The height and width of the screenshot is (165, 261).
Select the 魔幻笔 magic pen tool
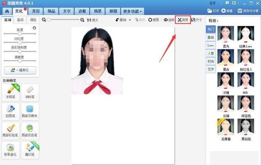[x=30, y=150]
